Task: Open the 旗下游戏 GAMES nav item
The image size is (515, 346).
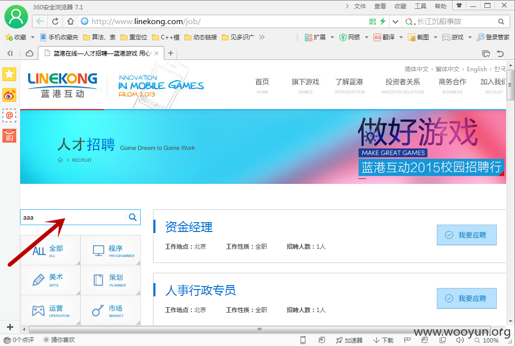Action: pyautogui.click(x=305, y=86)
